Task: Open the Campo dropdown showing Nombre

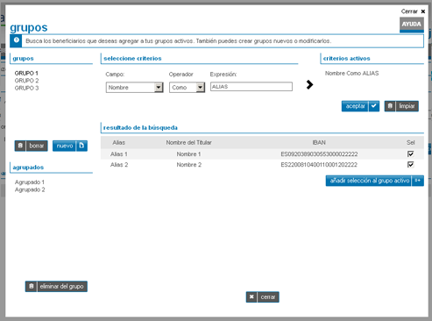Action: [135, 88]
